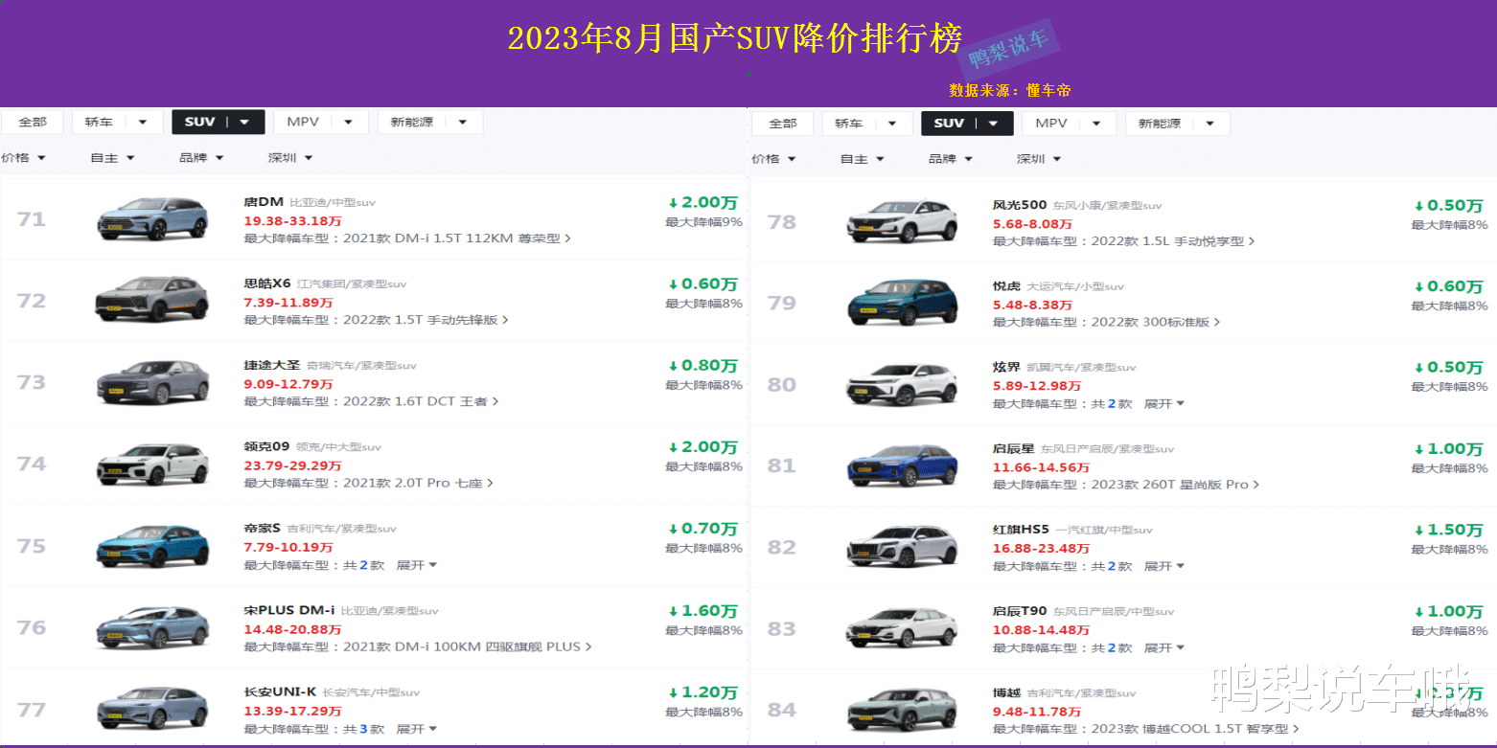This screenshot has width=1497, height=748.
Task: Open the MPV dropdown in right panel
Action: point(1069,123)
